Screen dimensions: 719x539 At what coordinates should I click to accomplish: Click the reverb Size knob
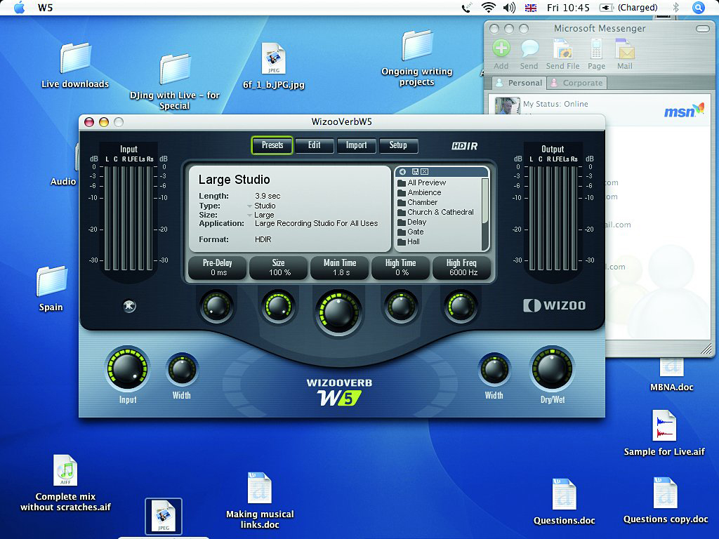pos(278,306)
